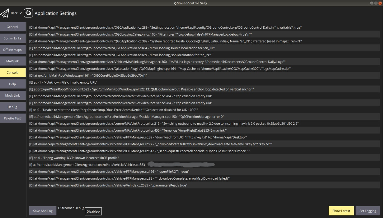Open the Debug settings section
The width and height of the screenshot is (385, 218).
[x=13, y=106]
